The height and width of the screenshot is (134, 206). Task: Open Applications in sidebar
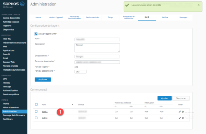point(9,50)
